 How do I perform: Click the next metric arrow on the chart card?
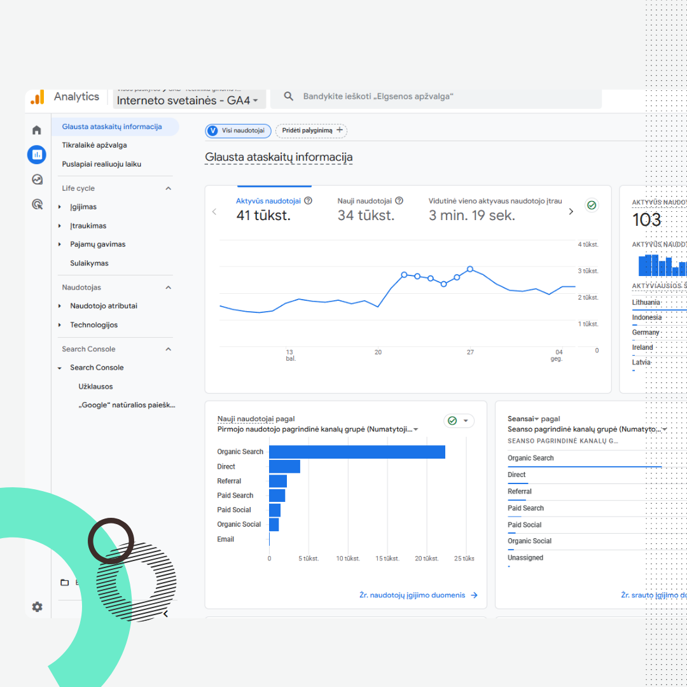pyautogui.click(x=571, y=212)
